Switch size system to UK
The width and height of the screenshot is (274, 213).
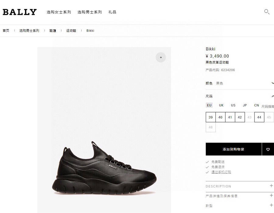pos(221,105)
